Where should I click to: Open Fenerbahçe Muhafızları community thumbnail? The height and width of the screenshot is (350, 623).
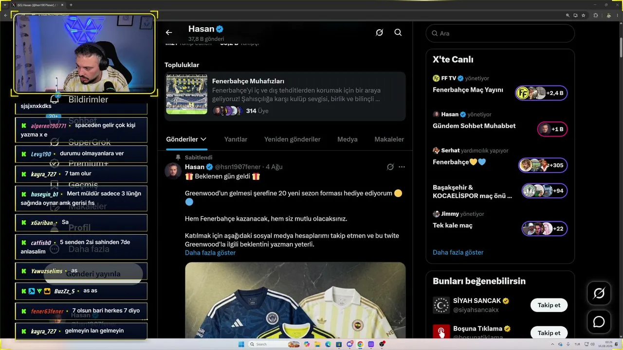pyautogui.click(x=186, y=94)
